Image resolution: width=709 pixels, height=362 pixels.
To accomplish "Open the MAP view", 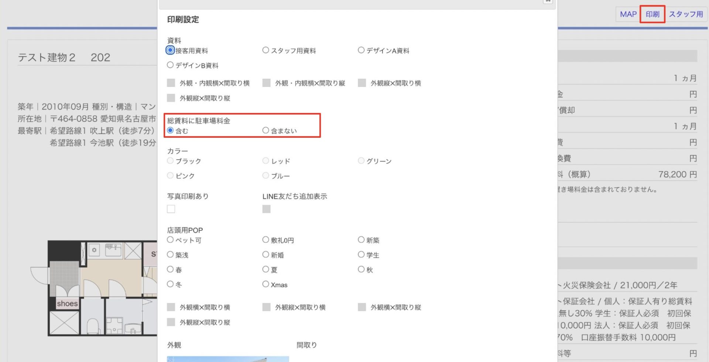I will pyautogui.click(x=628, y=14).
